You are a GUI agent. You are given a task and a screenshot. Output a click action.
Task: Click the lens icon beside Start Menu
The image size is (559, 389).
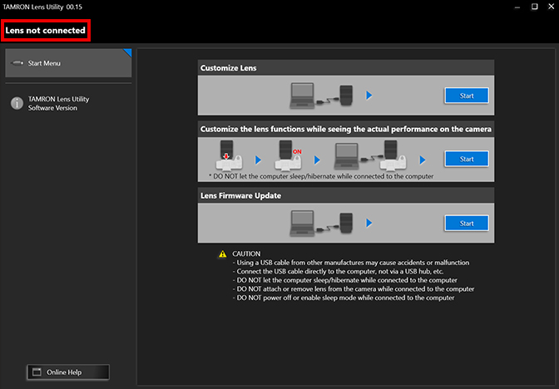point(17,63)
